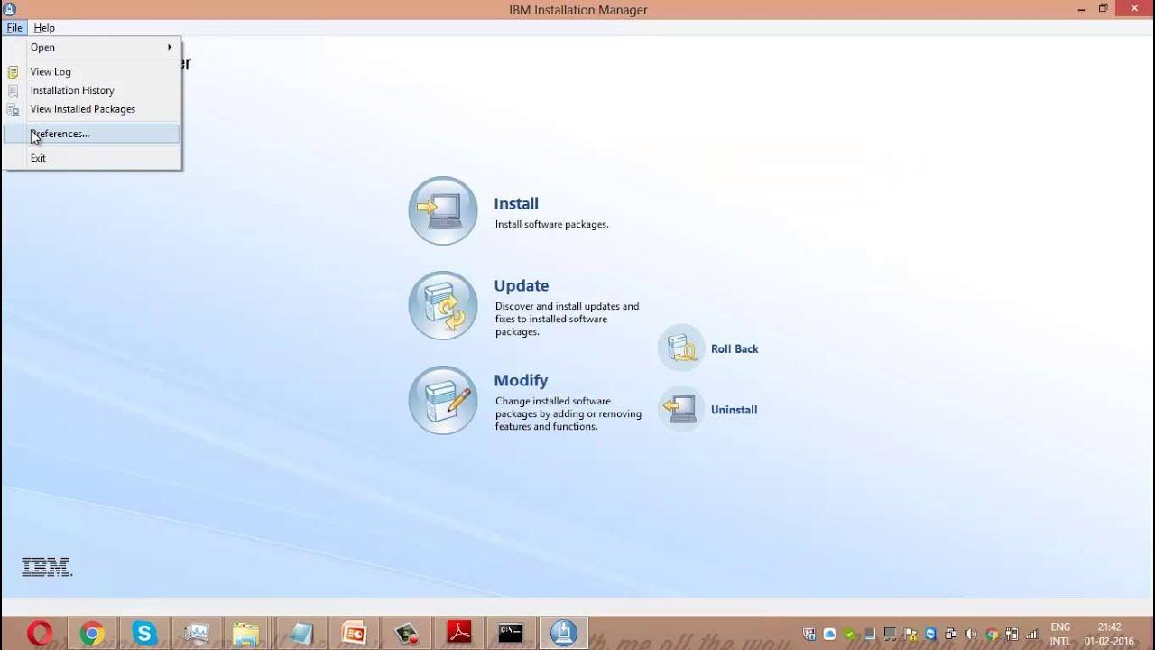Click the ENG INTL language indicator
Image resolution: width=1155 pixels, height=650 pixels.
[1060, 634]
